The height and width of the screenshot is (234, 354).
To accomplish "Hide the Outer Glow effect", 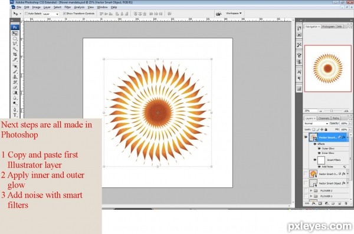I will [319, 149].
